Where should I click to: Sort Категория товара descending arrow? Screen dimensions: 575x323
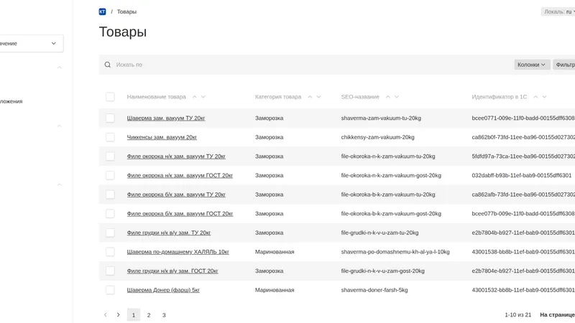click(x=318, y=97)
